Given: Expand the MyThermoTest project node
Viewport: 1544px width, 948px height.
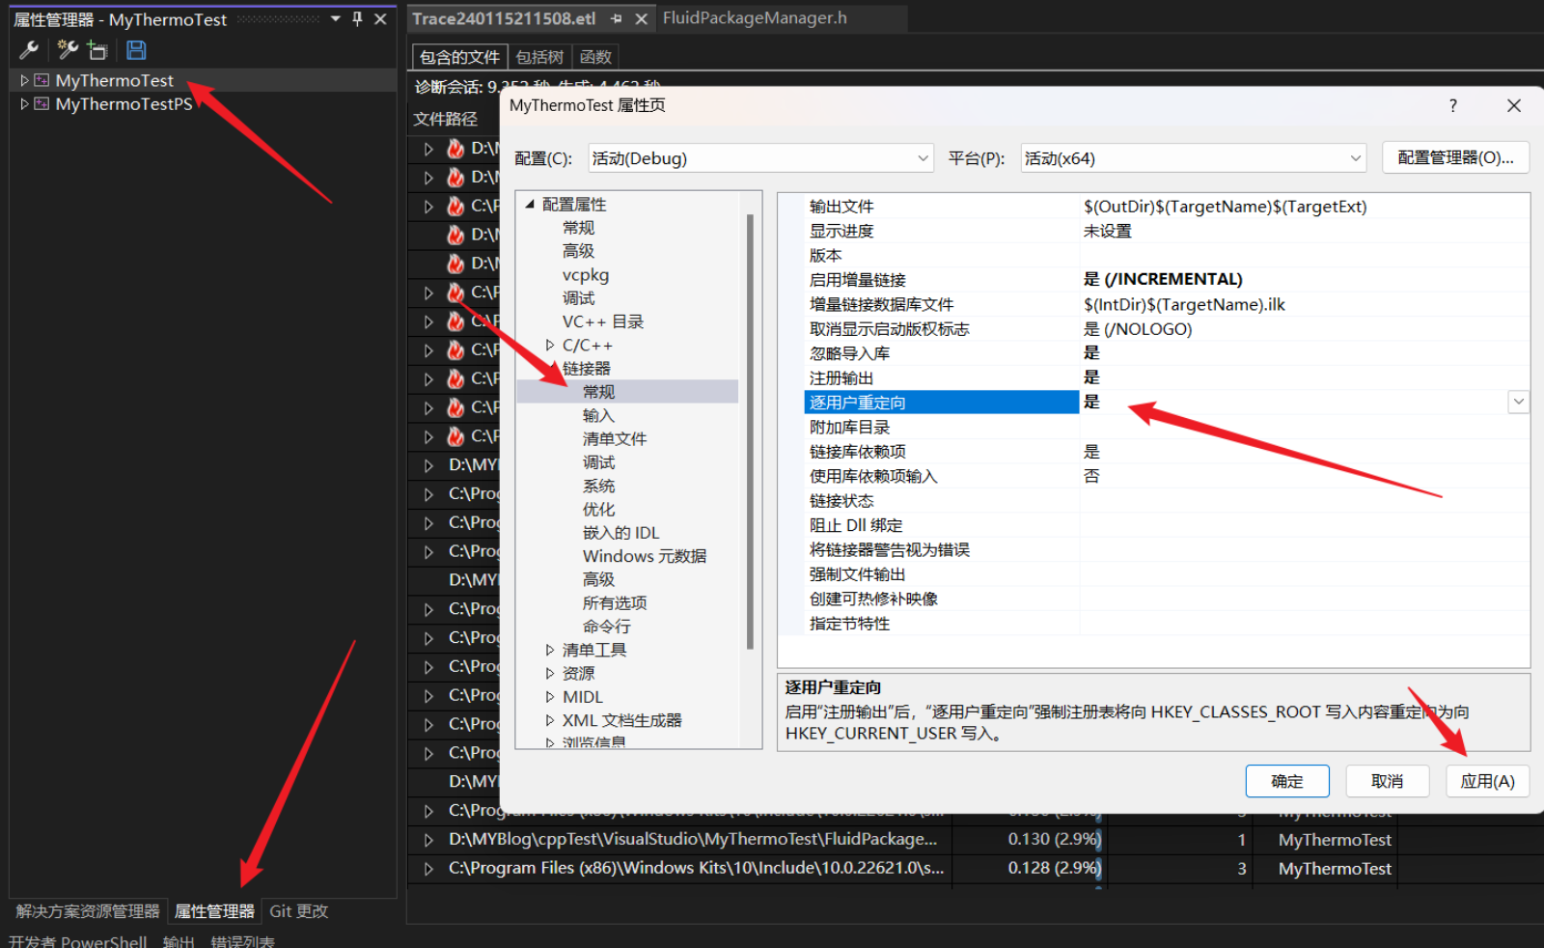Looking at the screenshot, I should [x=24, y=80].
